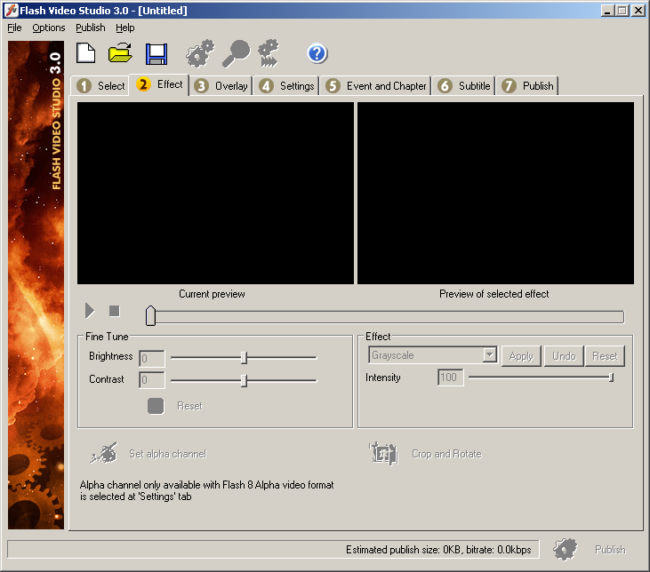Click the gear icon next to Publish at the bottom

tap(565, 549)
